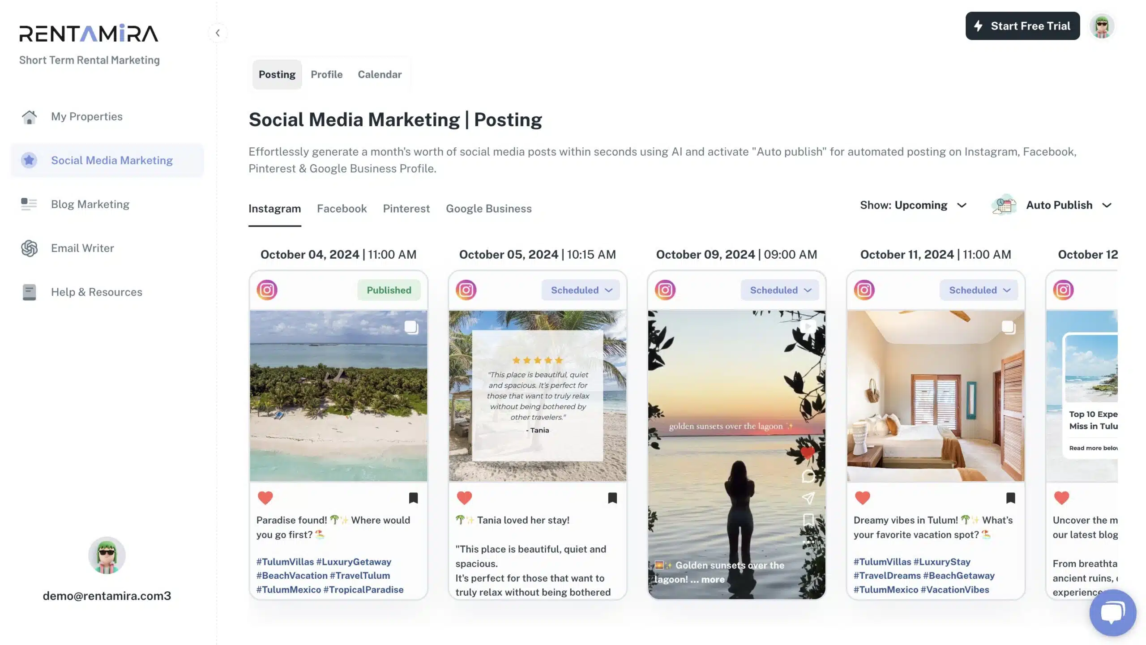Collapse the sidebar with the chevron button
Image resolution: width=1146 pixels, height=645 pixels.
(218, 33)
